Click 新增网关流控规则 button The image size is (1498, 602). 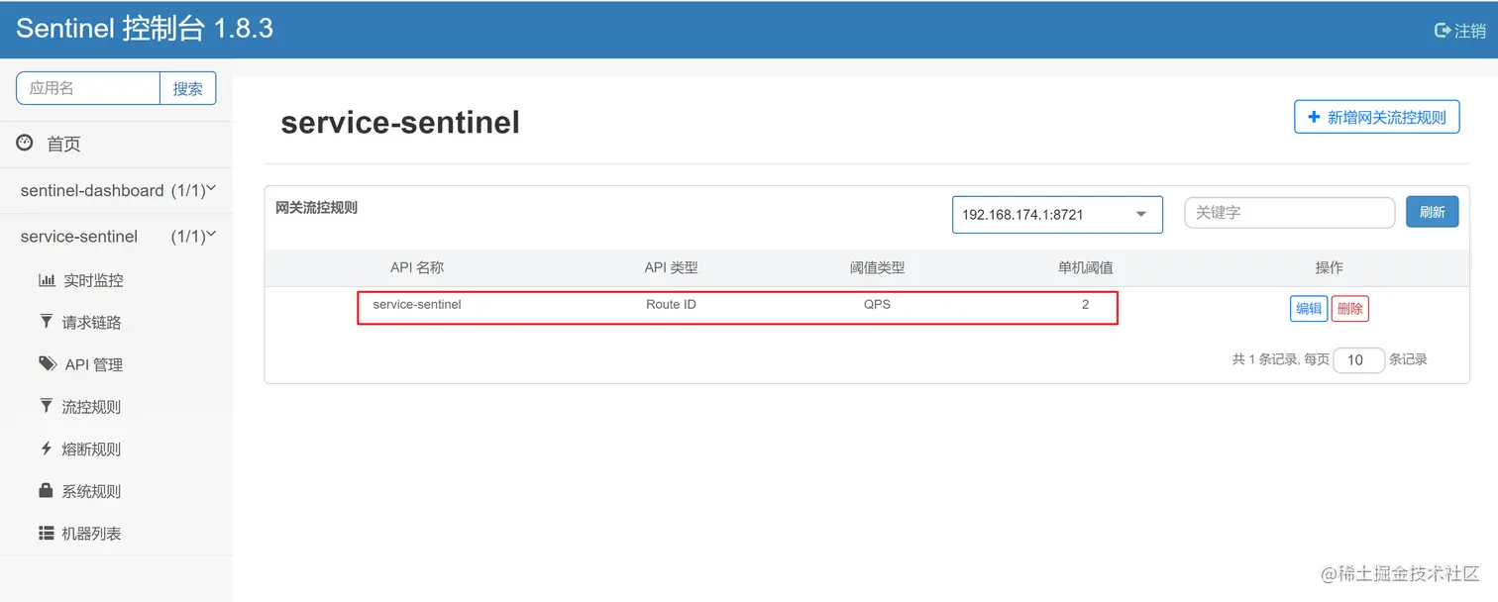1377,117
